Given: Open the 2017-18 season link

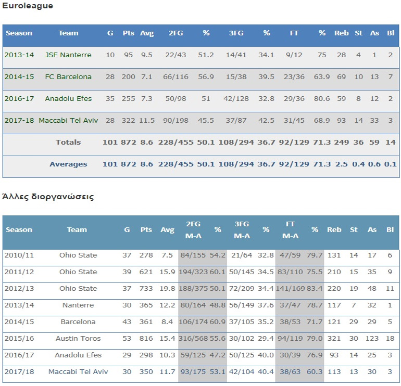Looking at the screenshot, I should [x=19, y=121].
